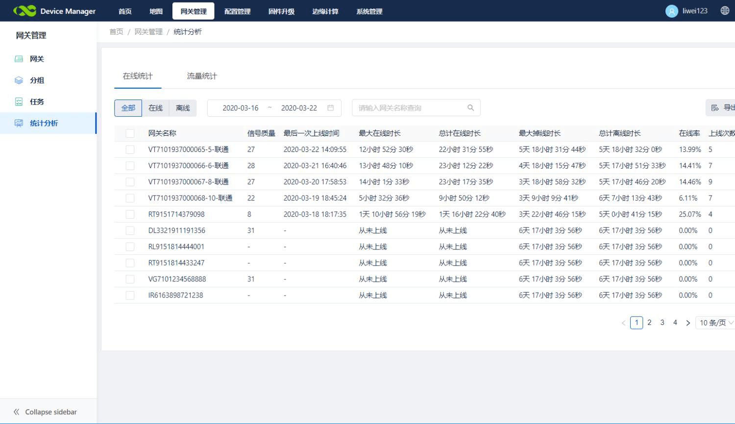This screenshot has width=735, height=424.
Task: Click the 总计离线时长 column header
Action: (x=620, y=133)
